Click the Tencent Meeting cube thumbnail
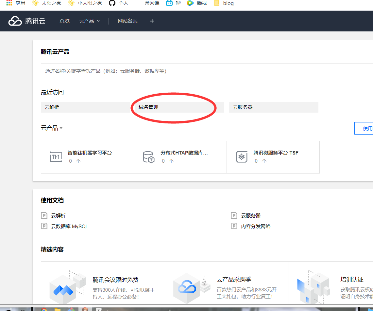This screenshot has height=311, width=373. (x=68, y=287)
